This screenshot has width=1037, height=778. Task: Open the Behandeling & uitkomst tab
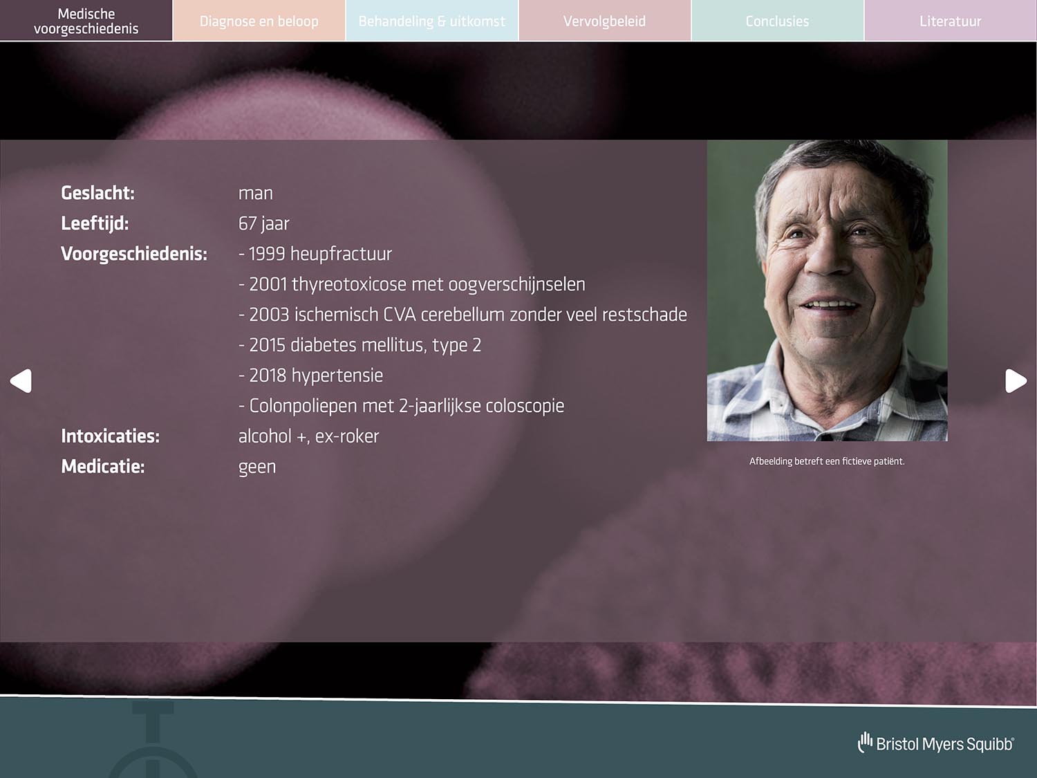click(431, 21)
